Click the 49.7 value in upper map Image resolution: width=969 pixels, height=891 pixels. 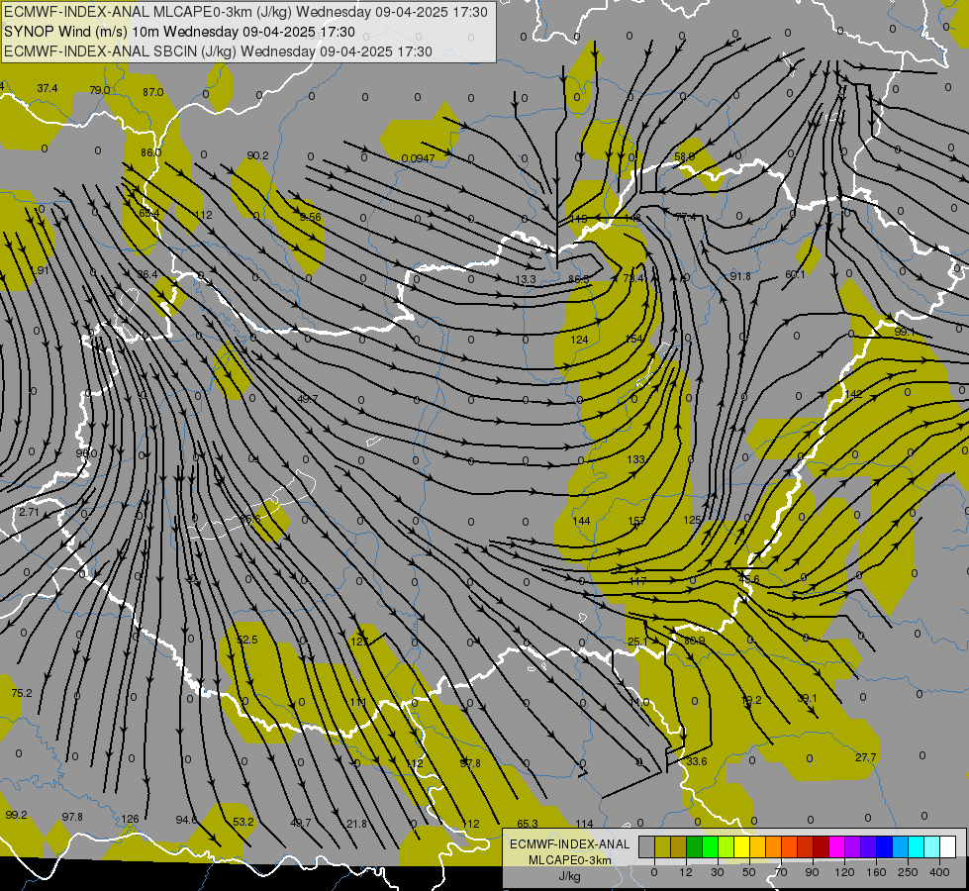tap(308, 399)
